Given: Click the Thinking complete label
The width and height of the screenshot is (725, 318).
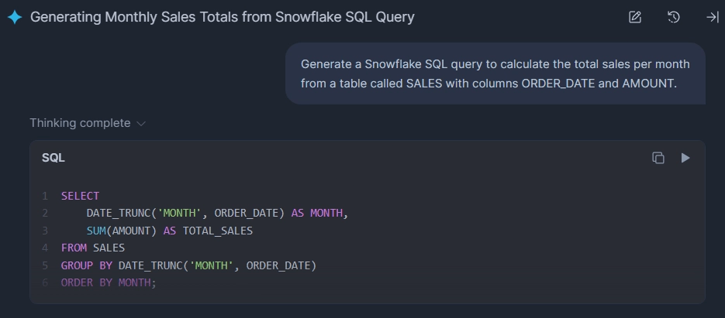Looking at the screenshot, I should (80, 123).
